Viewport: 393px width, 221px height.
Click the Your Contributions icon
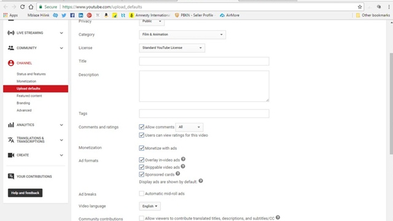point(11,176)
